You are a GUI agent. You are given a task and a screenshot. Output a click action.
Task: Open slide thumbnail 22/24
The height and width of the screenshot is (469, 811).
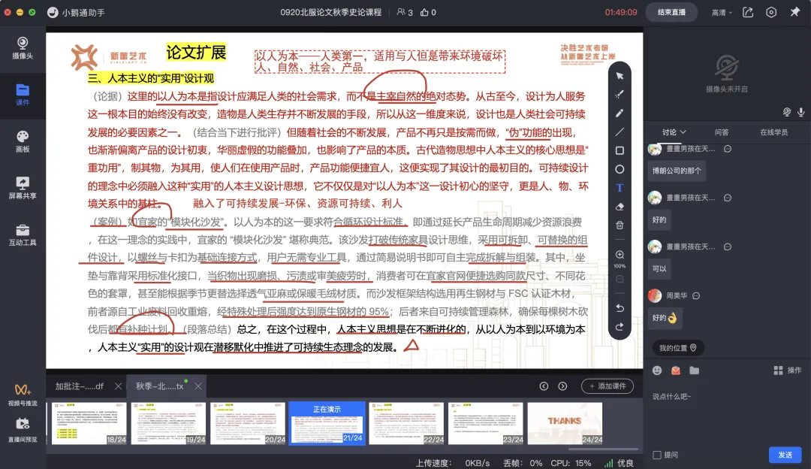pyautogui.click(x=406, y=423)
